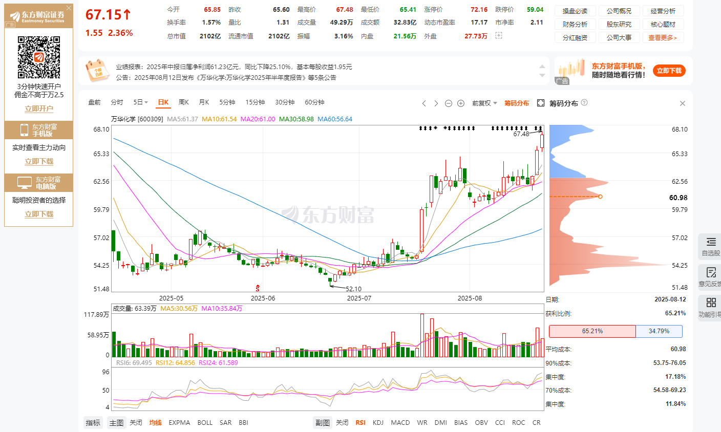Click the 自选股 sidebar icon
This screenshot has width=721, height=432.
(711, 246)
